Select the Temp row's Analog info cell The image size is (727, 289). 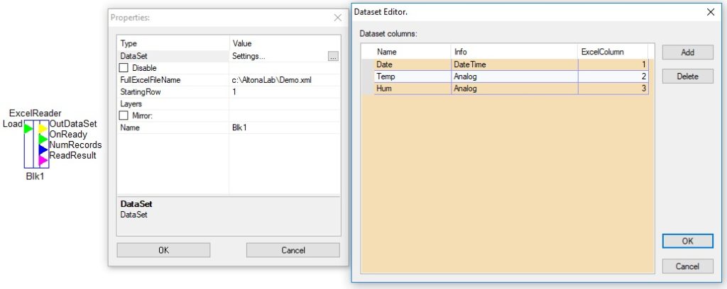[x=515, y=76]
